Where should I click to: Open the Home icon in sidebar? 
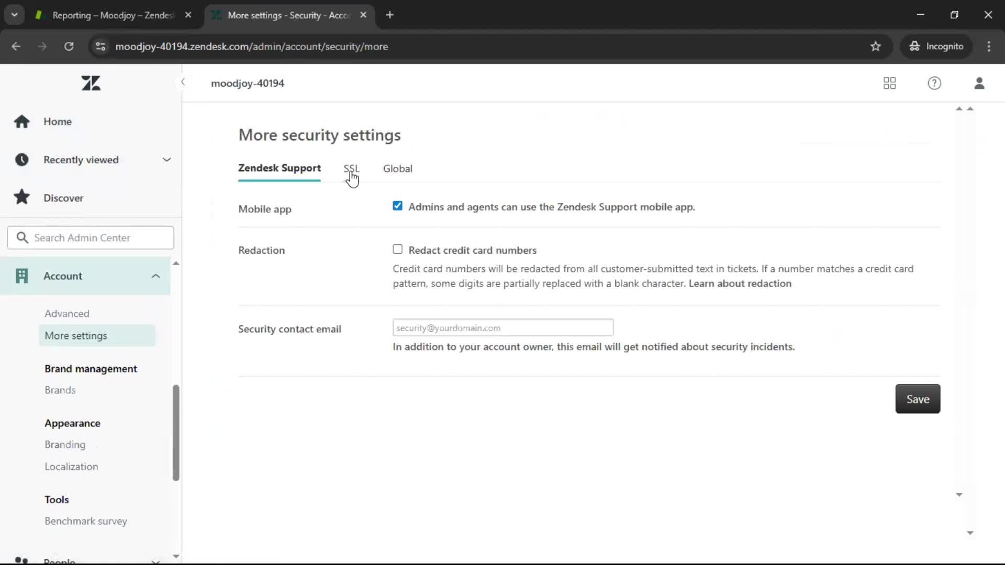21,121
